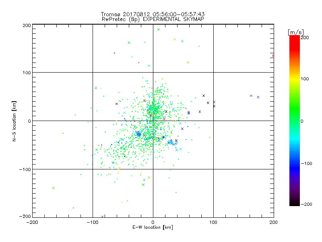Viewport: 322px width, 242px height.
Task: Click the [m/s] colorbar unit label
Action: point(296,31)
